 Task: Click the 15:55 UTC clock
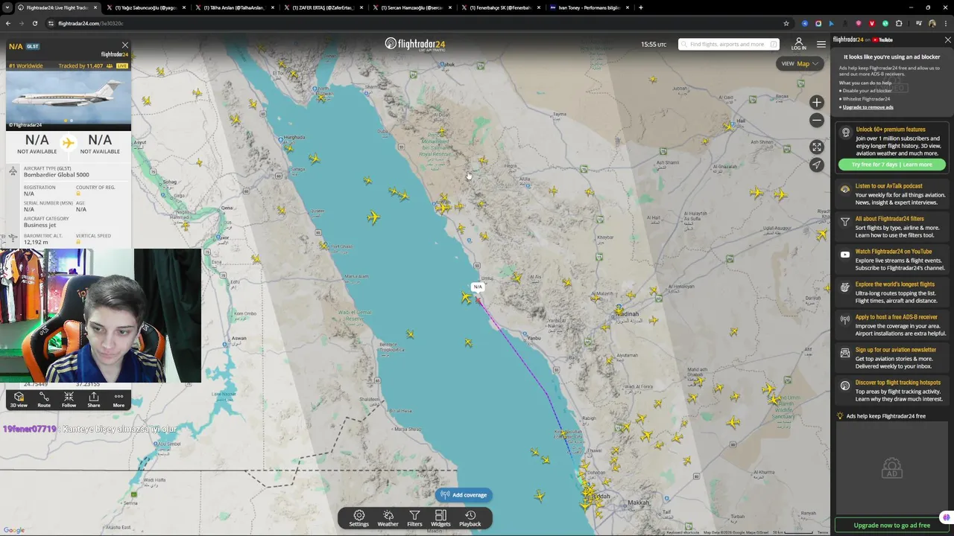(x=654, y=45)
